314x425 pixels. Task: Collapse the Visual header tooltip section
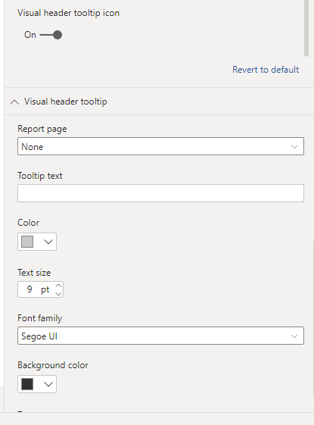click(14, 102)
